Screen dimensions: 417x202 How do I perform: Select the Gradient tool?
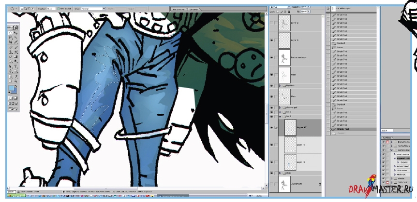16,56
